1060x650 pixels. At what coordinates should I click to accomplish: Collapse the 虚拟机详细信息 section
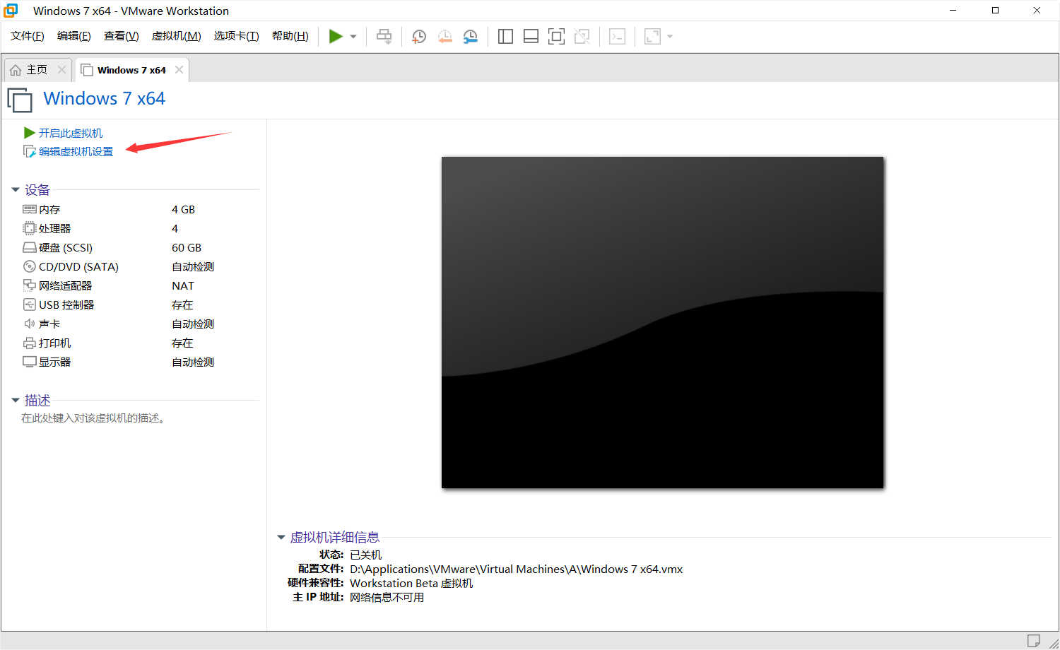point(281,537)
